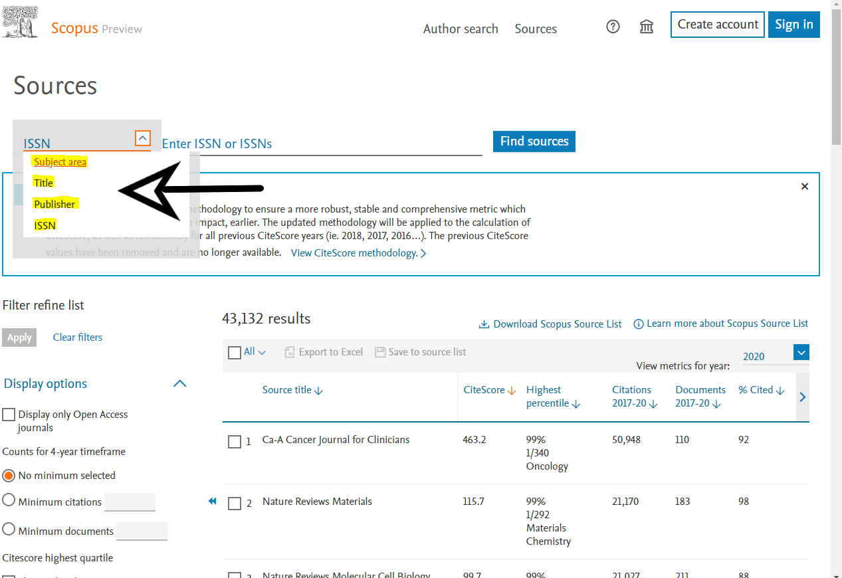
Task: Close the CiteScore info banner
Action: point(805,187)
